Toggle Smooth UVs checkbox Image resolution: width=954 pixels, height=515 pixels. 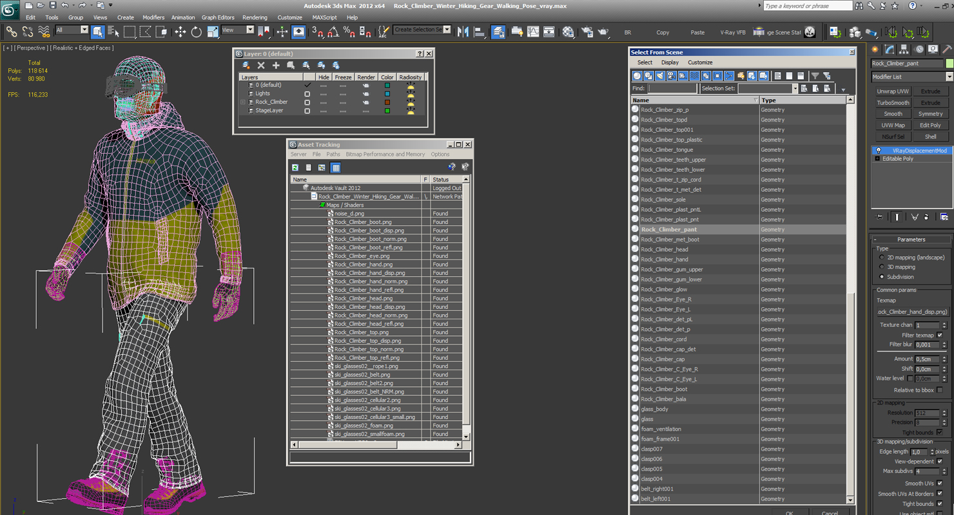pos(940,483)
